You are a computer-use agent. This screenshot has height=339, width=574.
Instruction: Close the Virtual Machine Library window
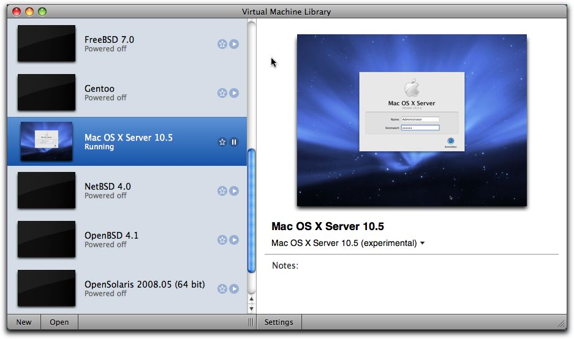click(17, 12)
